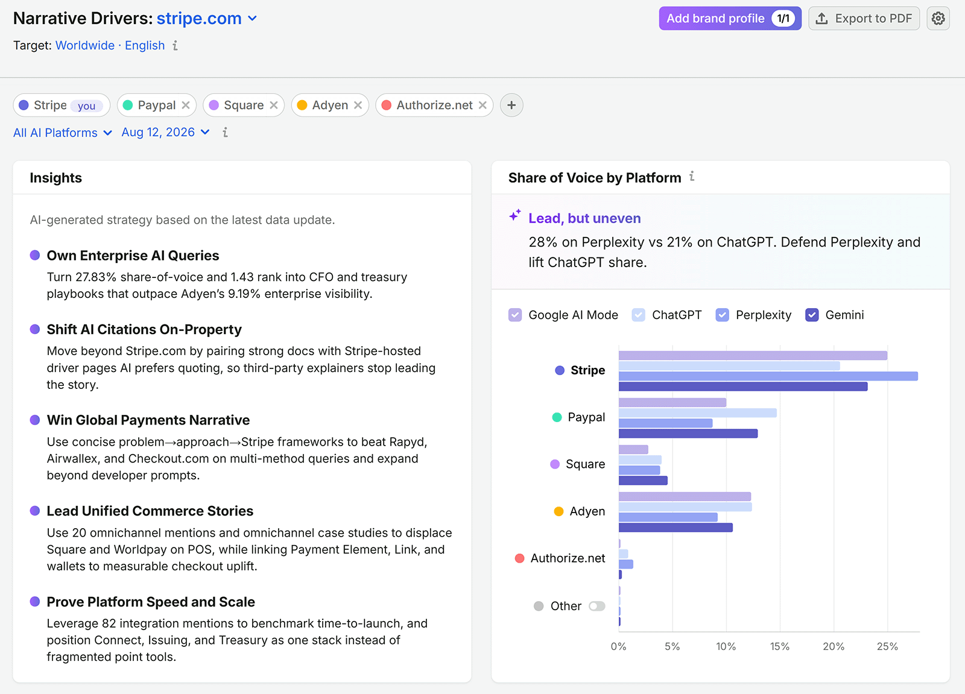Select the Square chip label

coord(244,105)
